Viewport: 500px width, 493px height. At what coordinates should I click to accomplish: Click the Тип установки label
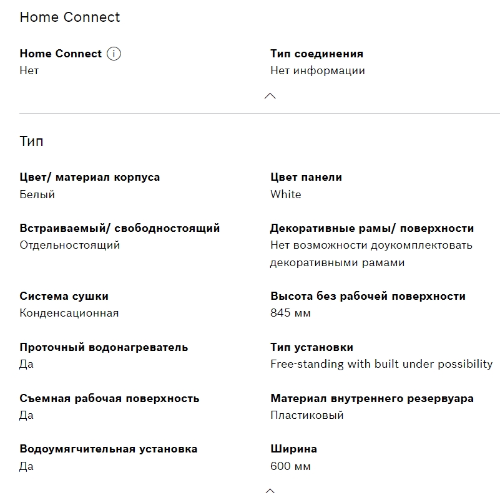point(311,347)
